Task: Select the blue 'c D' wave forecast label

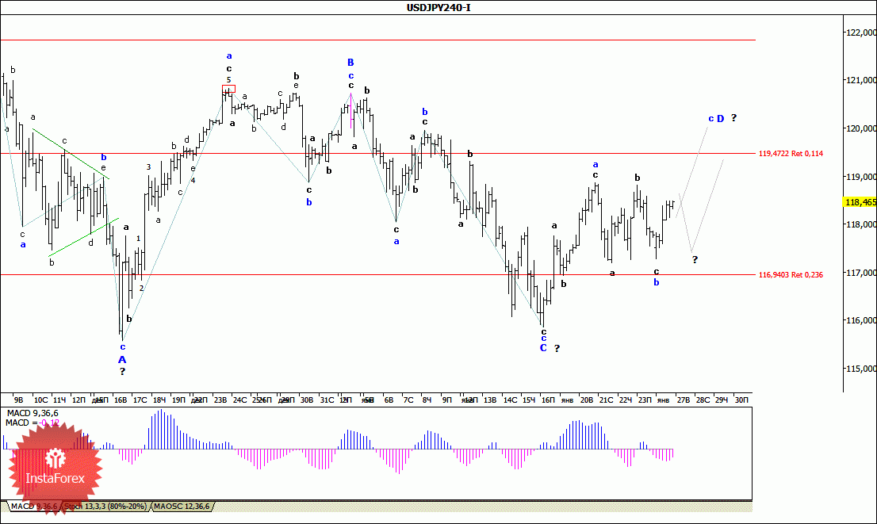Action: [x=717, y=119]
